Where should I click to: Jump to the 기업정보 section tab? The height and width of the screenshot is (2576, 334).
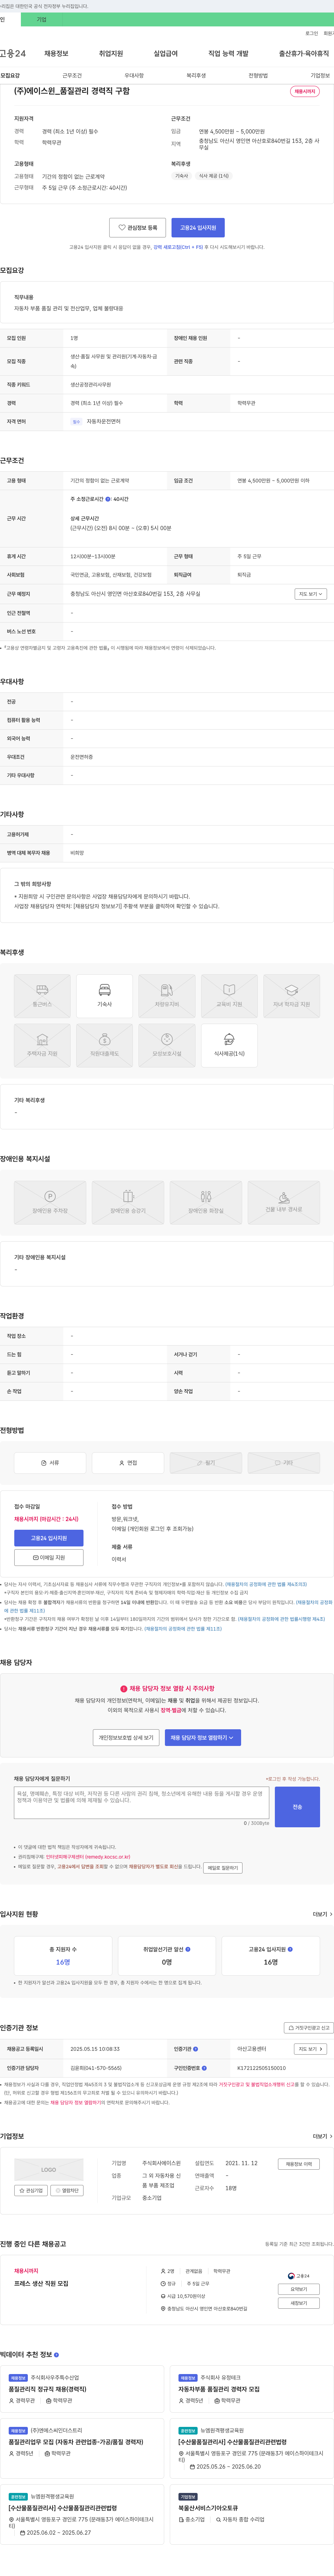[x=320, y=76]
